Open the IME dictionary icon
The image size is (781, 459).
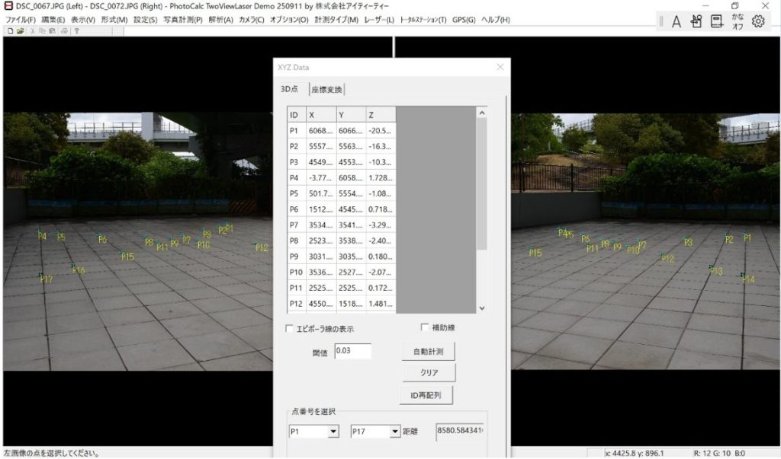[717, 21]
